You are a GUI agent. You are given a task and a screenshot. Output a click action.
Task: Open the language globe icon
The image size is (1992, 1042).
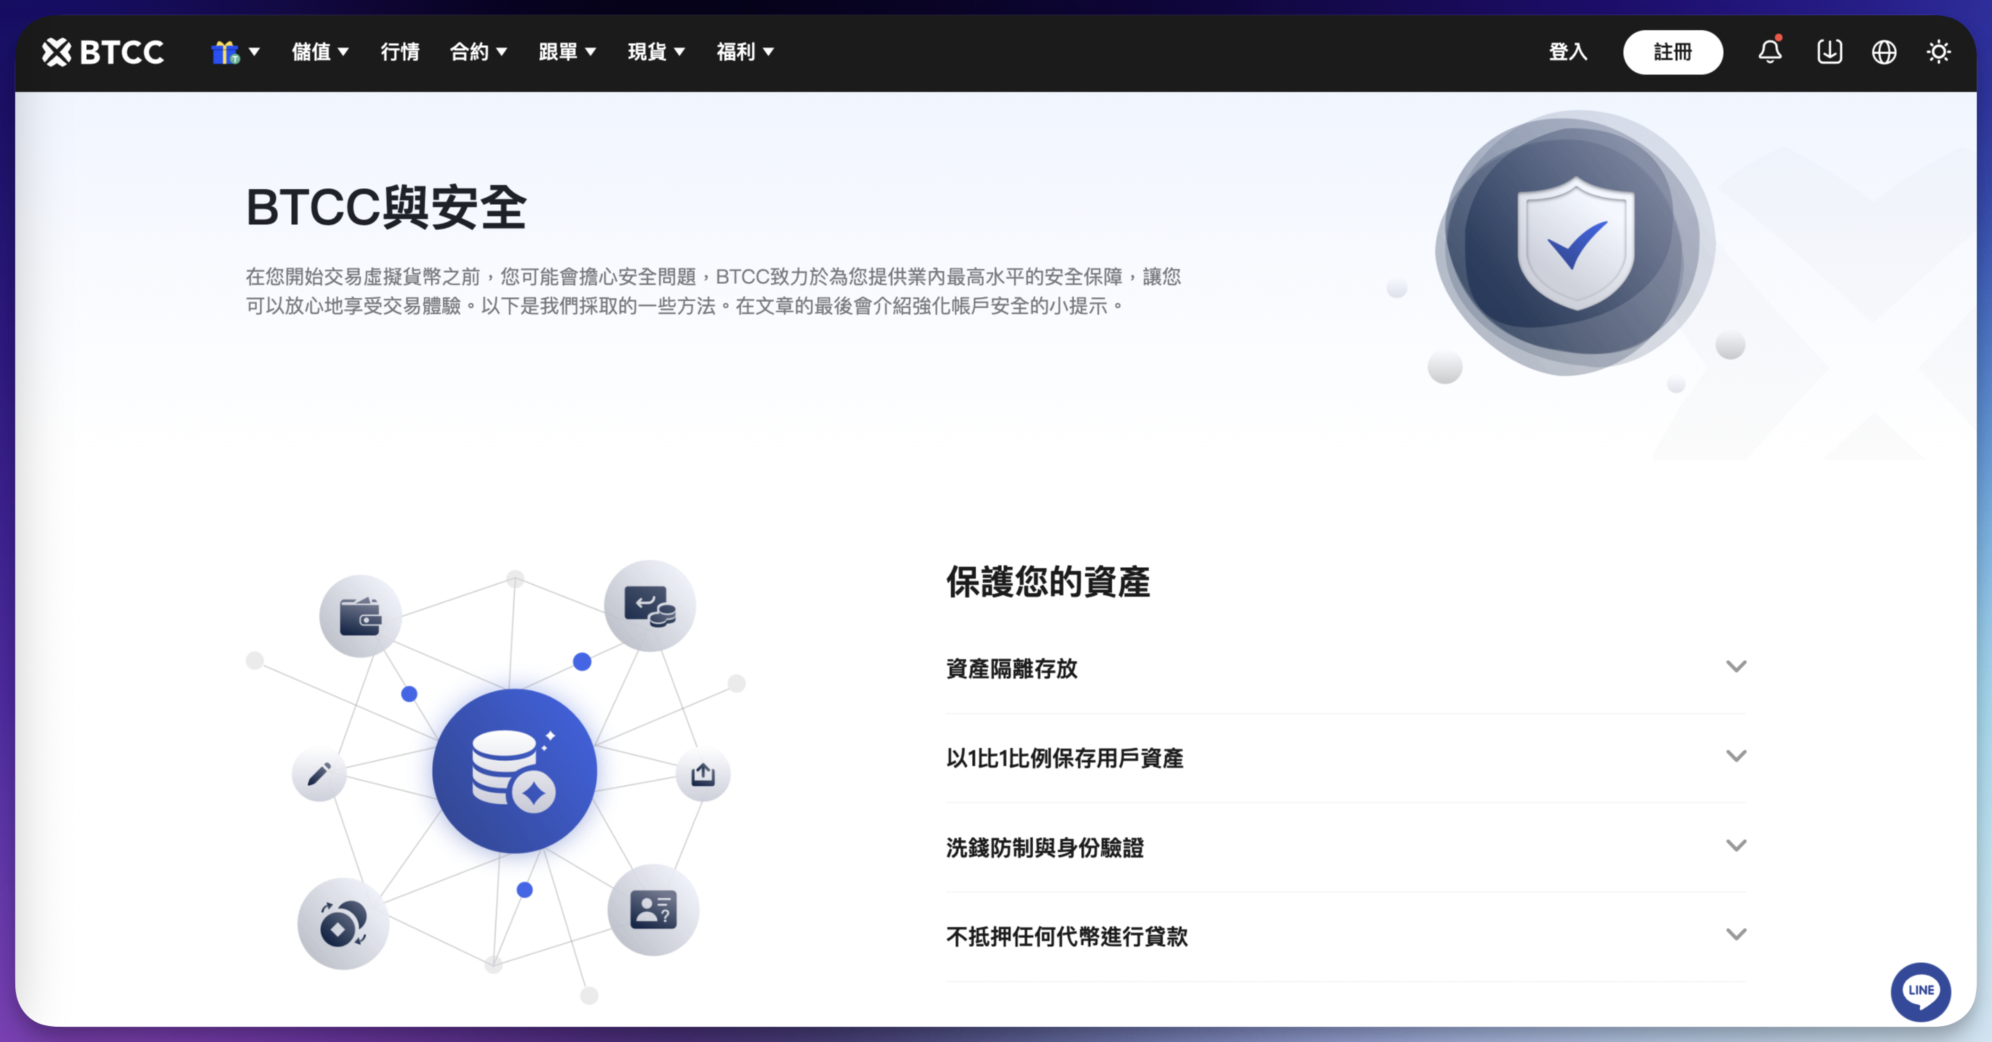[1884, 52]
